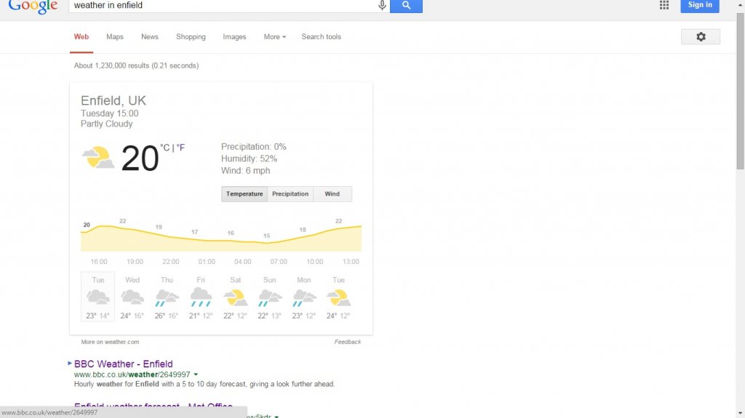Click the 'About 1,230,000 results' text

point(136,65)
